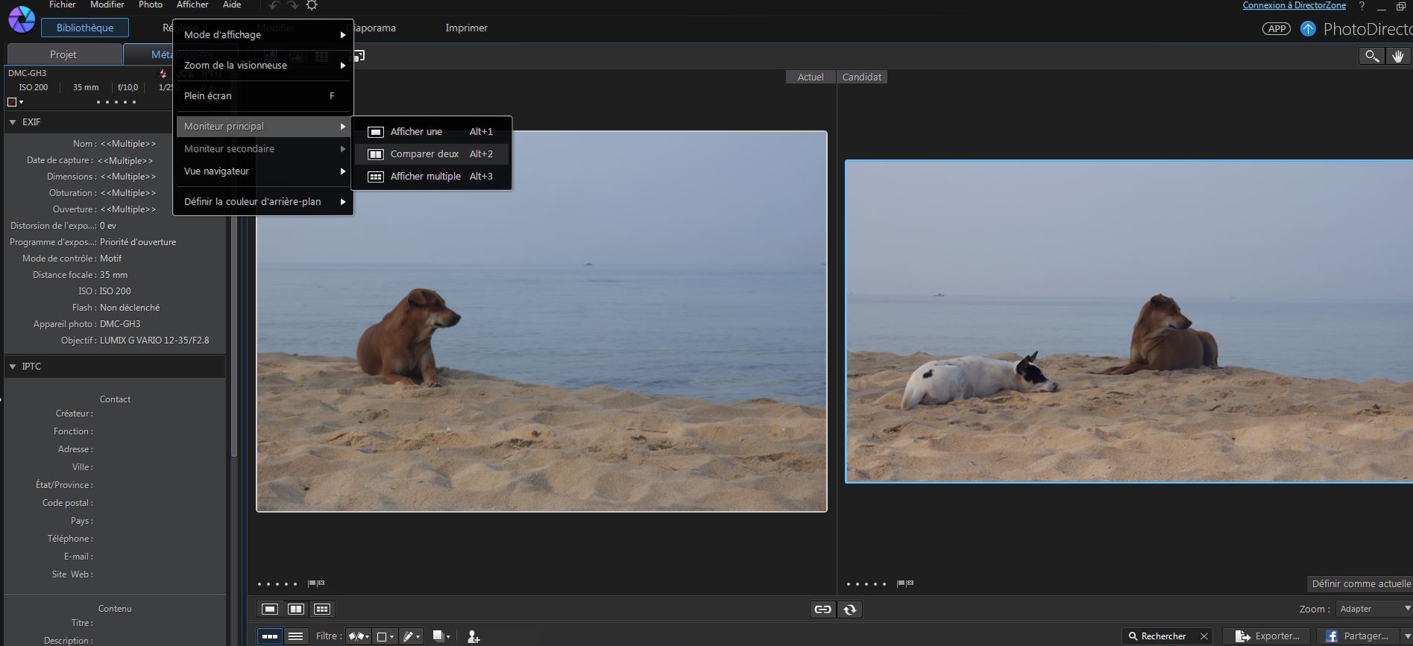This screenshot has width=1413, height=646.
Task: Click the Afficher multiple grid icon in submenu
Action: 376,177
